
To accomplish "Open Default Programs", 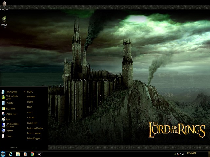I will [x=33, y=133].
